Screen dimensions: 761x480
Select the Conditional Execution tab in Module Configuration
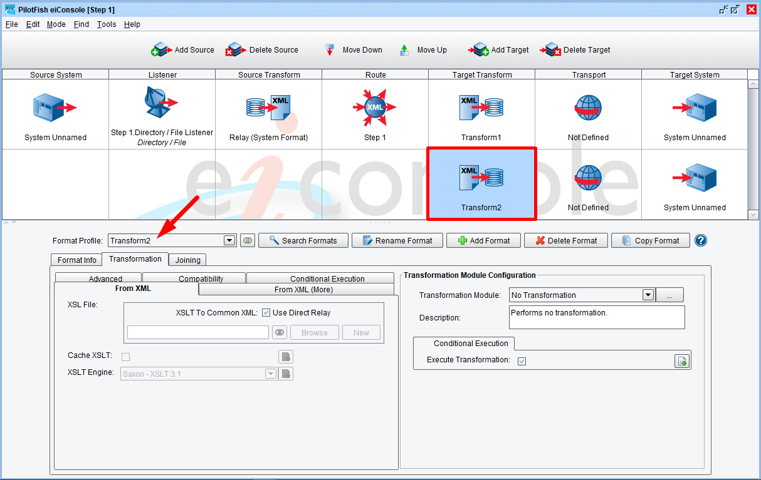464,344
